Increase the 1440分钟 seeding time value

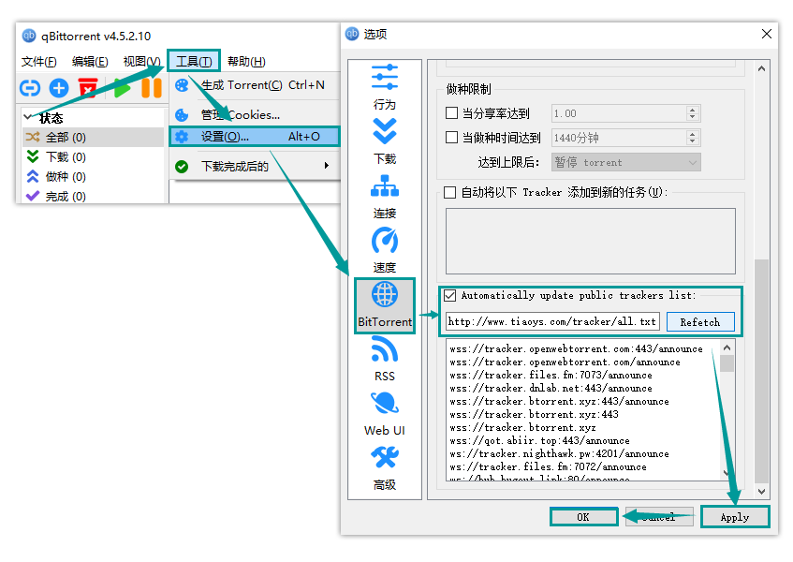[693, 134]
